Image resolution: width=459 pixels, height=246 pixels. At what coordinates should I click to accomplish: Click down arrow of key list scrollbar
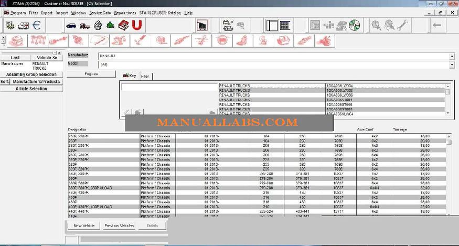pyautogui.click(x=447, y=113)
